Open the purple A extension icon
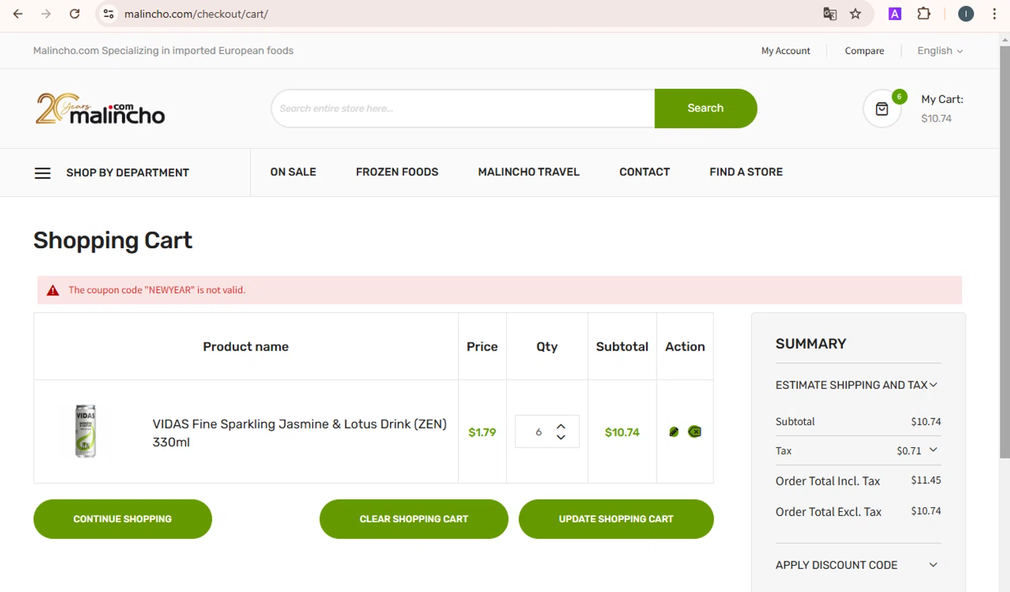Image resolution: width=1010 pixels, height=592 pixels. 895,13
